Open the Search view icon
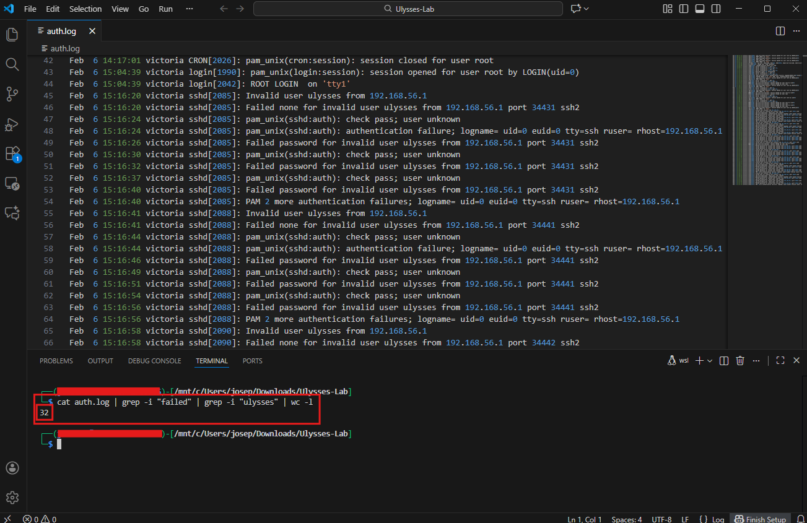 pyautogui.click(x=12, y=64)
